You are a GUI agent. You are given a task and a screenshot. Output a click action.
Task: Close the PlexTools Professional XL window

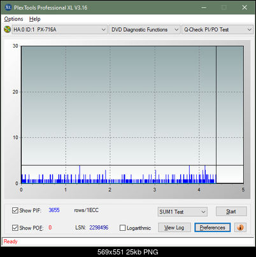[x=245, y=8]
